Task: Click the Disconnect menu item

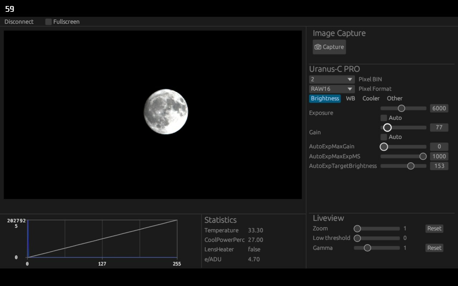Action: coord(19,21)
